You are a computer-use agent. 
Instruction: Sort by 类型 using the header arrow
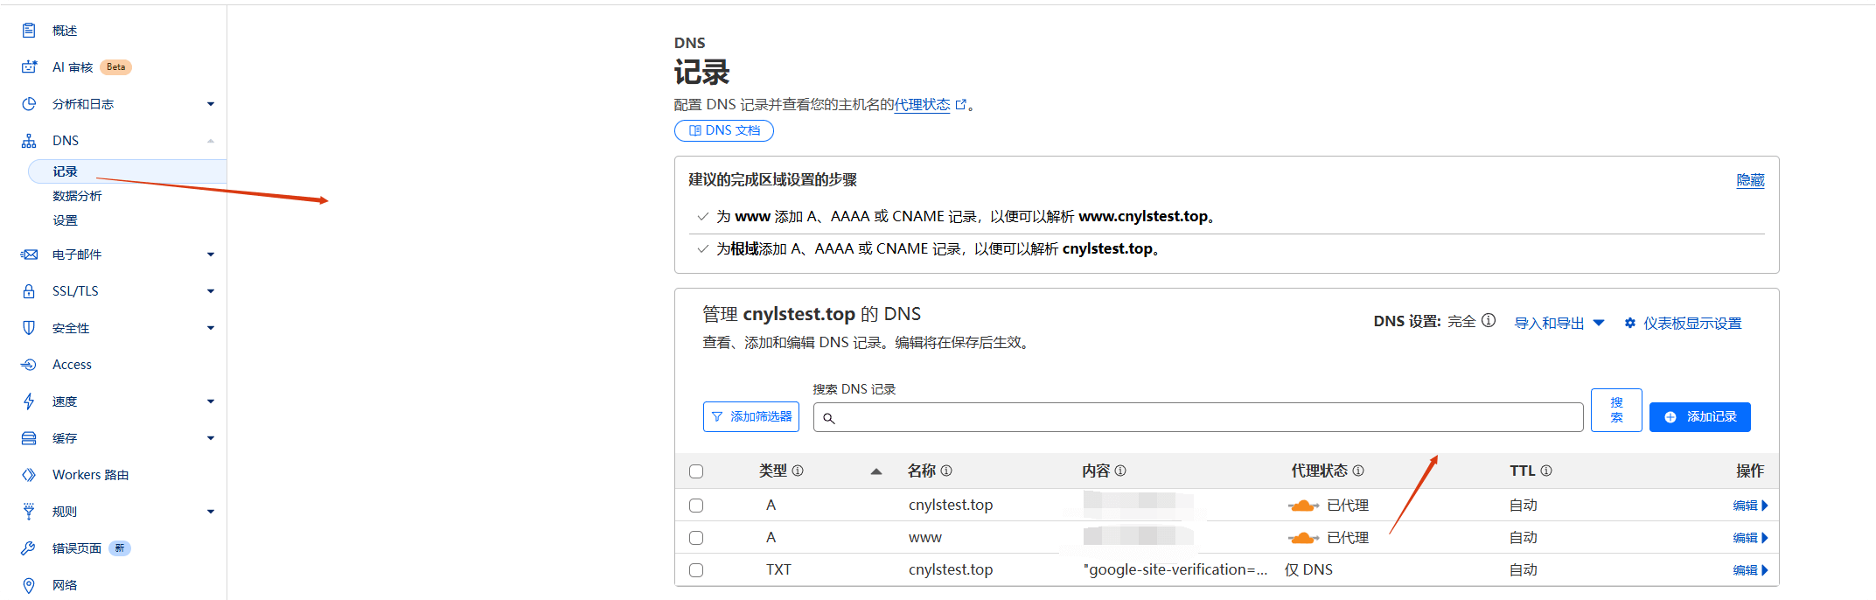(x=875, y=471)
